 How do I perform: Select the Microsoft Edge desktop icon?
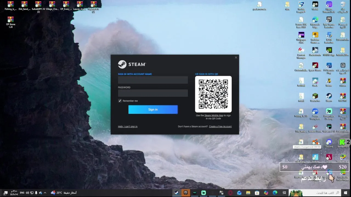click(x=315, y=23)
